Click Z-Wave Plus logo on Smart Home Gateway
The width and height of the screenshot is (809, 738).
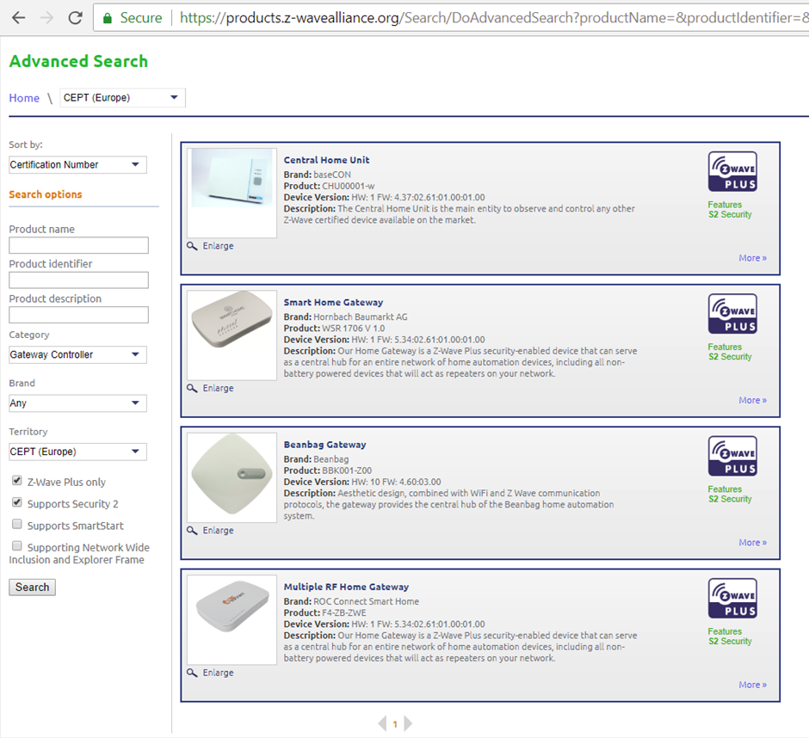click(732, 314)
